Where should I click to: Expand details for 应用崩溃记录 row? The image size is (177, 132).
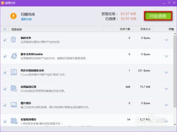coord(166,89)
